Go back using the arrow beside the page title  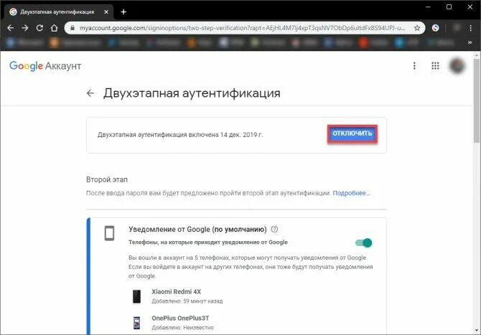[x=90, y=93]
